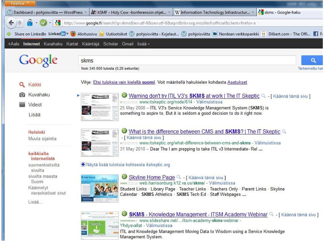Click the green checkmark icon beside the address bar
324x241 pixels.
point(43,23)
